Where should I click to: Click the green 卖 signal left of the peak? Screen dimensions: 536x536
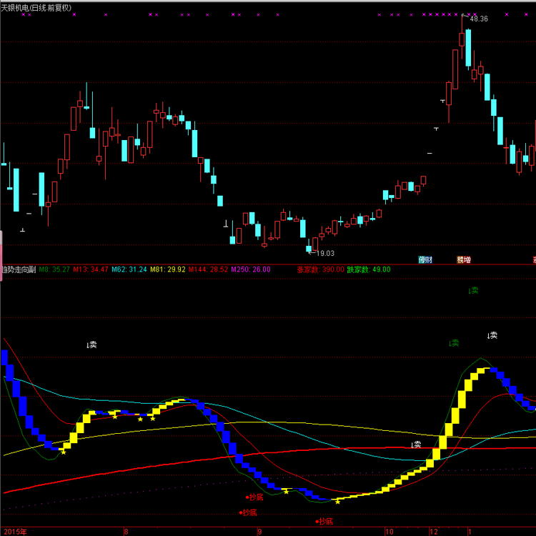click(453, 344)
